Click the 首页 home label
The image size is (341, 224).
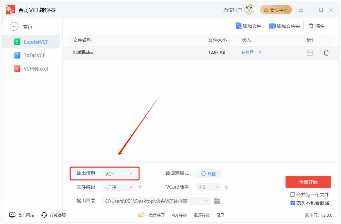click(x=28, y=26)
